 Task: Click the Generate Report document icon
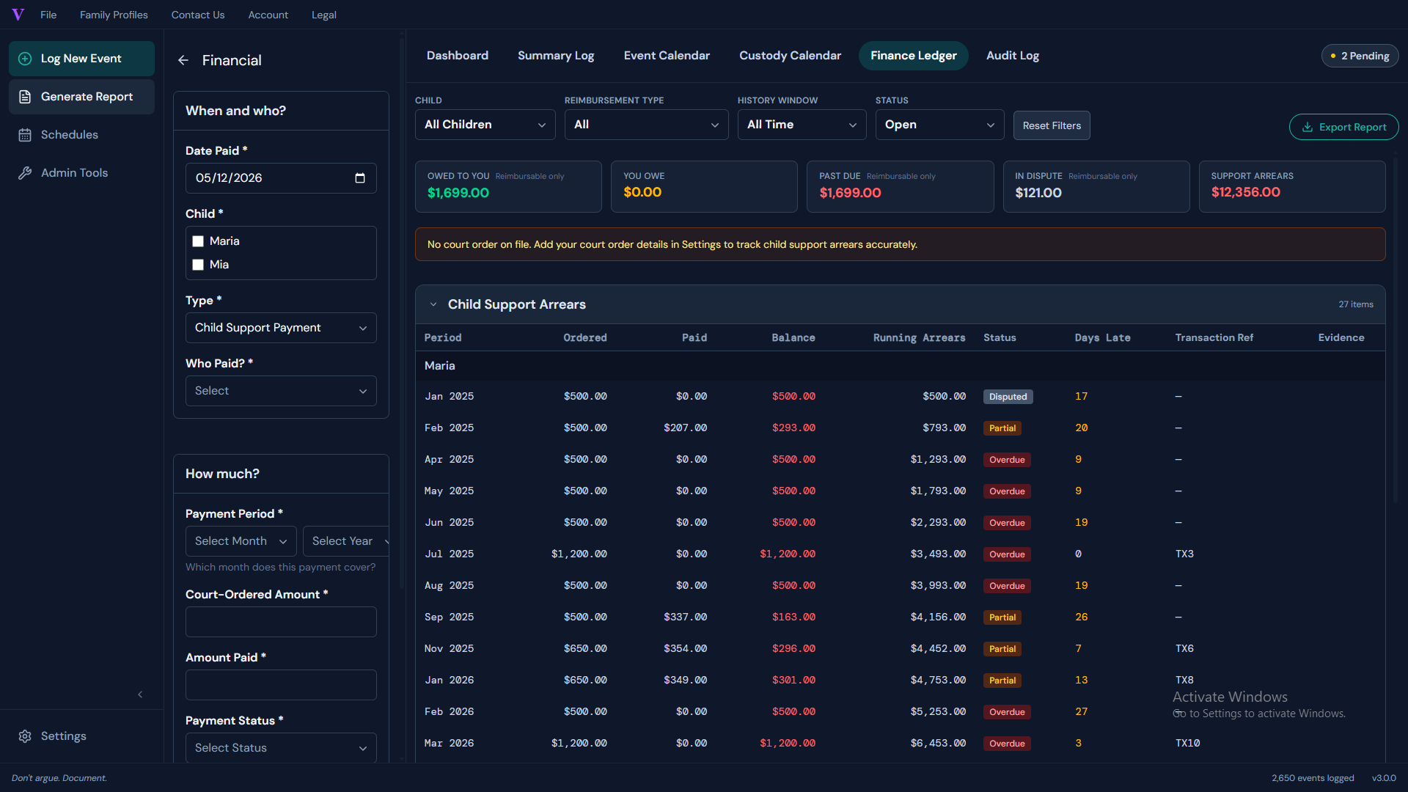click(25, 97)
